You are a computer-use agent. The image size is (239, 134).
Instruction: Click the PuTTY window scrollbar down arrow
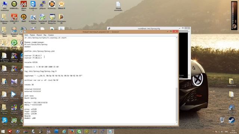189,77
